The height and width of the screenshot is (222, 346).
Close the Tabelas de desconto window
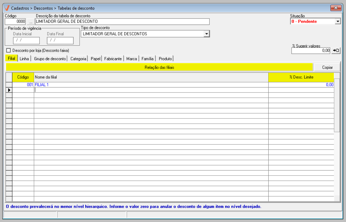(336, 8)
